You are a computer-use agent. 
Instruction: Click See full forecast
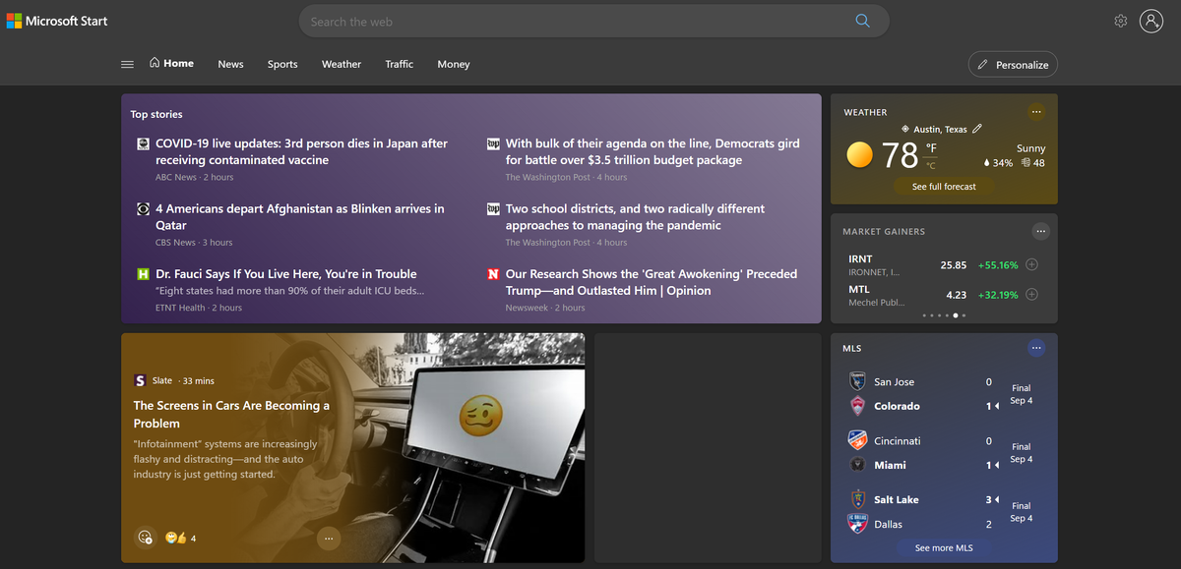942,186
